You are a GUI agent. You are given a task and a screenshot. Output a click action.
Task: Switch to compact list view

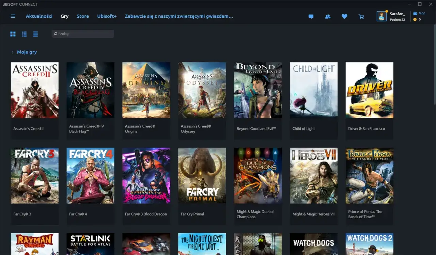click(x=35, y=34)
